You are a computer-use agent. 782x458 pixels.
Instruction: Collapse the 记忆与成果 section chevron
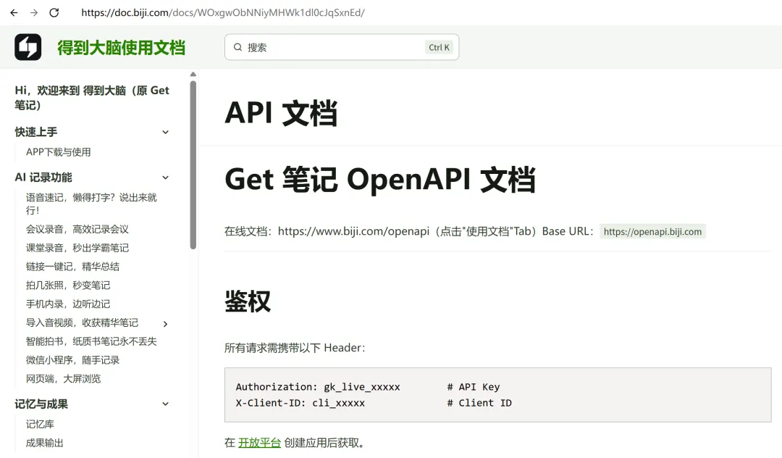166,404
